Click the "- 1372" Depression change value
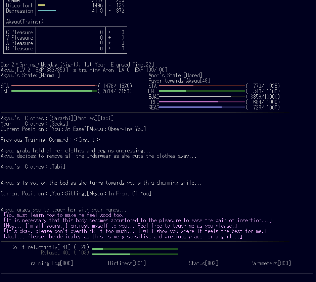316x282 pixels. [x=116, y=11]
